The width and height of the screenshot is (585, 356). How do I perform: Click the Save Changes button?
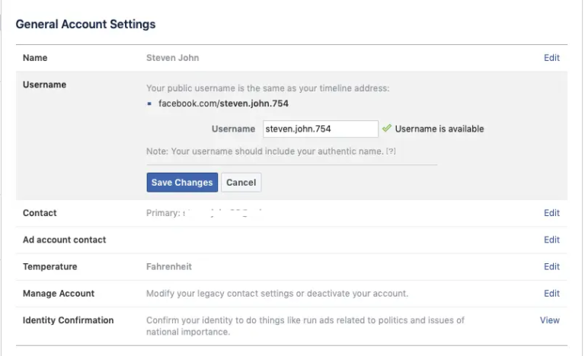pos(182,183)
